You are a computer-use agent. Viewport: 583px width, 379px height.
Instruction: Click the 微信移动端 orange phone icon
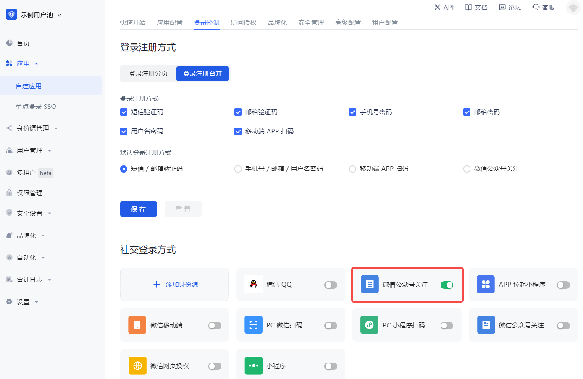point(137,325)
